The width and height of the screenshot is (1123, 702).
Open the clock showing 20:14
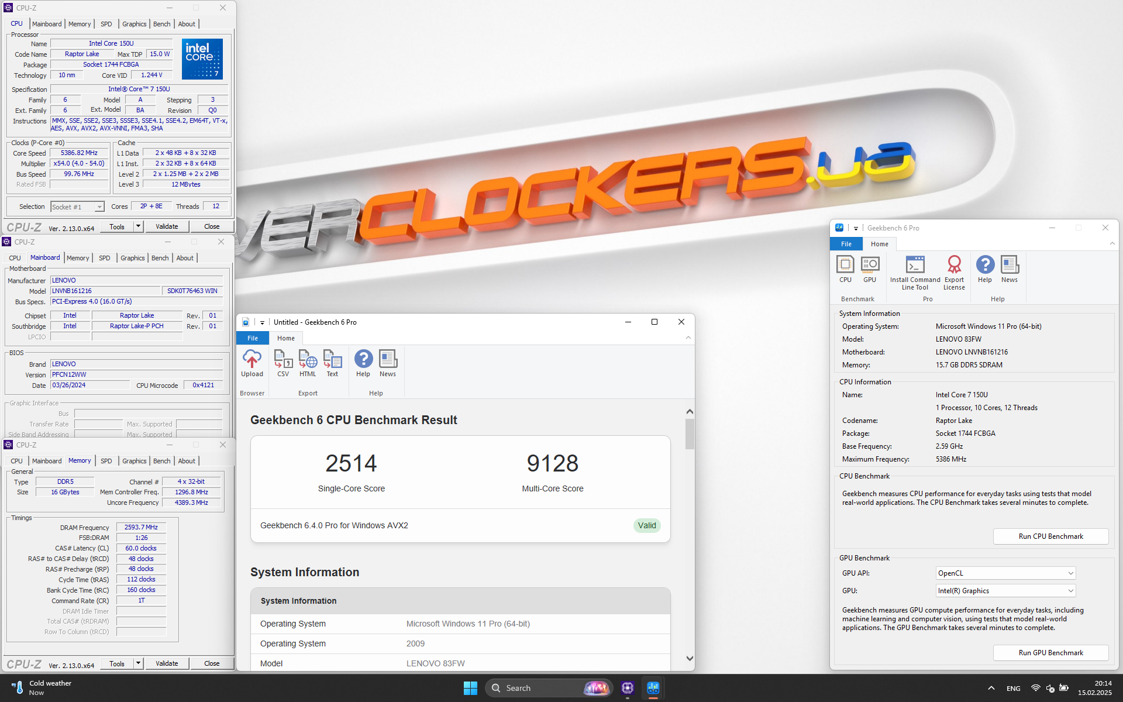[x=1095, y=688]
